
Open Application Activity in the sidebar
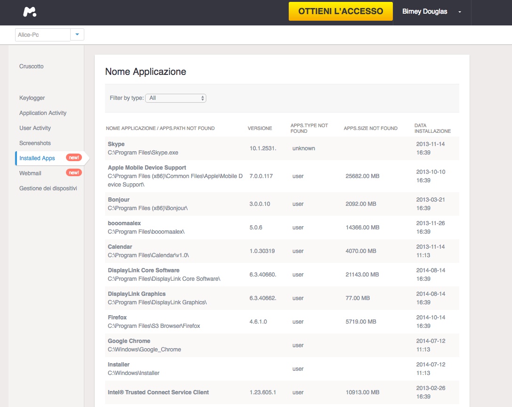[43, 113]
